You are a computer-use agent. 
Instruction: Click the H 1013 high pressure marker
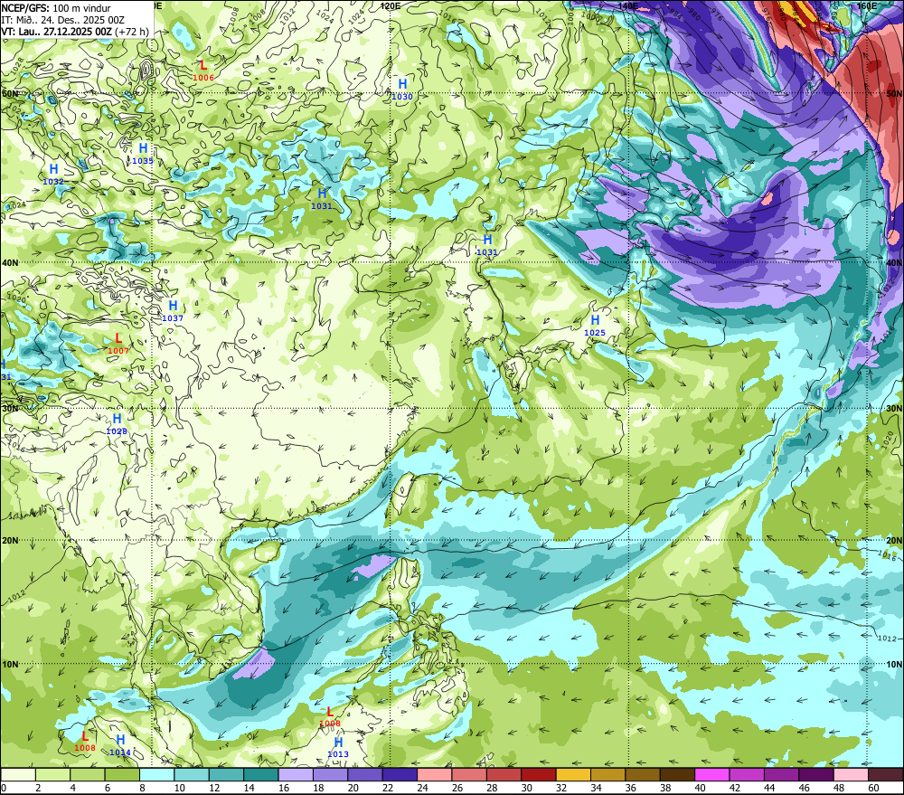click(x=338, y=747)
